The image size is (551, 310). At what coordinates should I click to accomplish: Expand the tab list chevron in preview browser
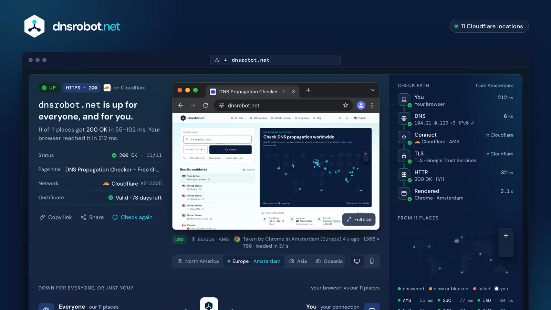pos(373,90)
